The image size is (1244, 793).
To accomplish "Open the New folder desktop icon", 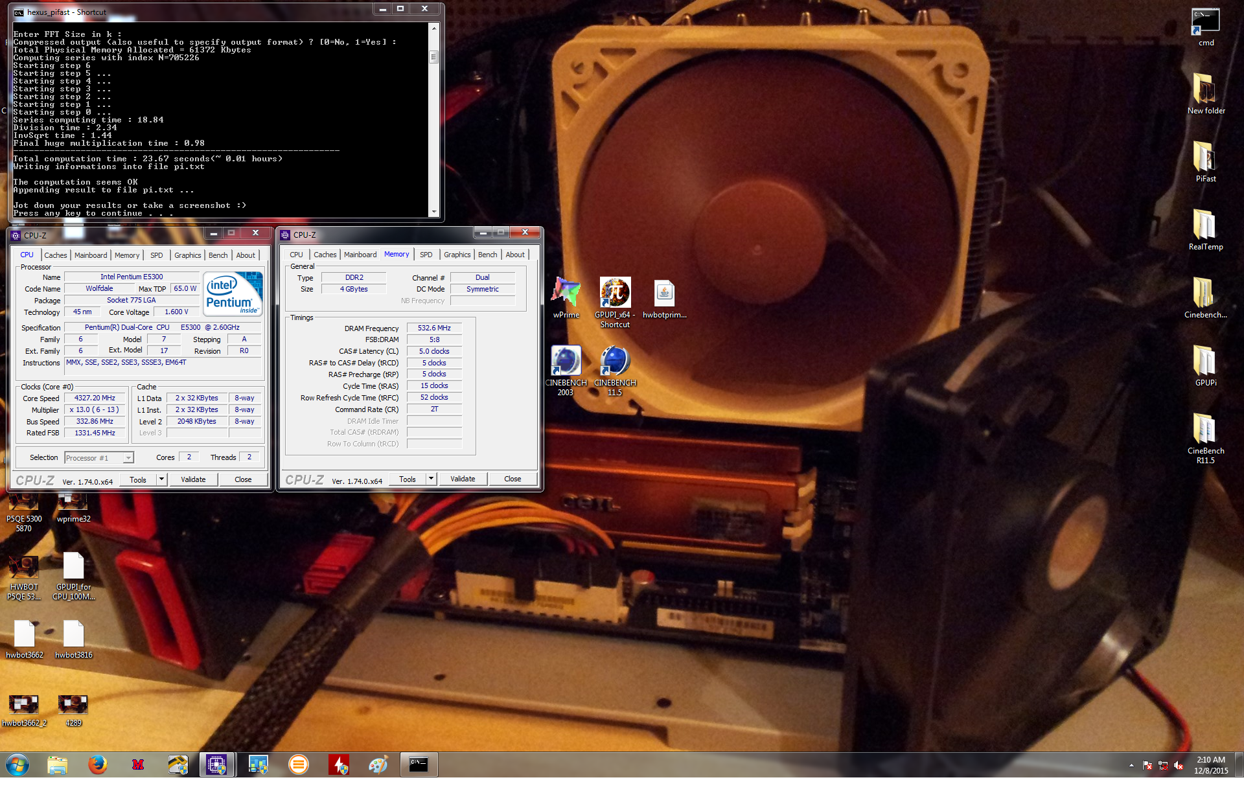I will [1205, 94].
